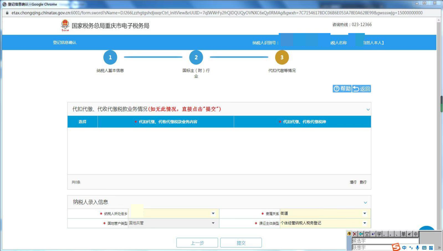The image size is (443, 251).
Task: Go to step 1 纳税人基本信息
Action: (110, 58)
